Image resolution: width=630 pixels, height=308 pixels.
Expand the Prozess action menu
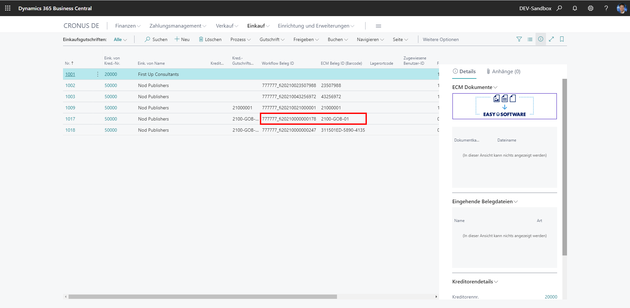click(x=241, y=39)
